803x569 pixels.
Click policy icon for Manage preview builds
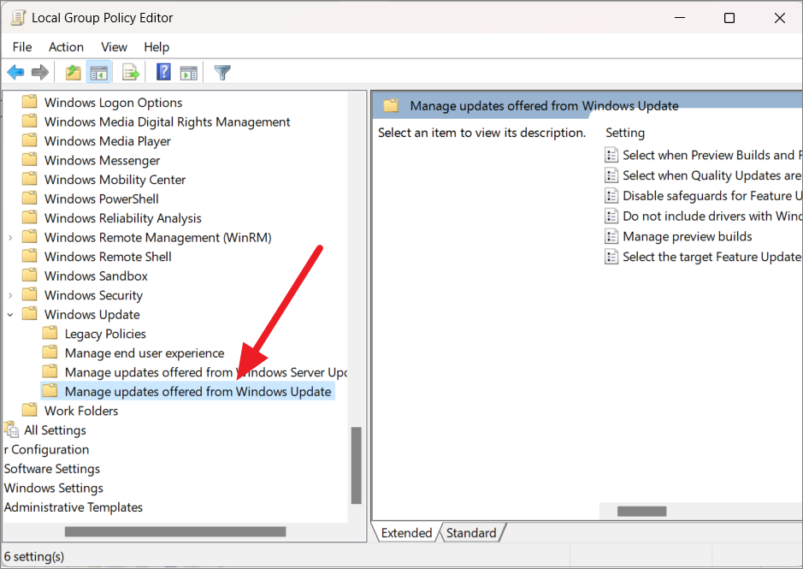point(611,236)
